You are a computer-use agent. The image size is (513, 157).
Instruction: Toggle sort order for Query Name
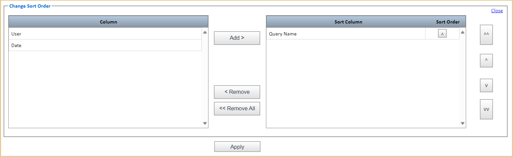pos(442,34)
